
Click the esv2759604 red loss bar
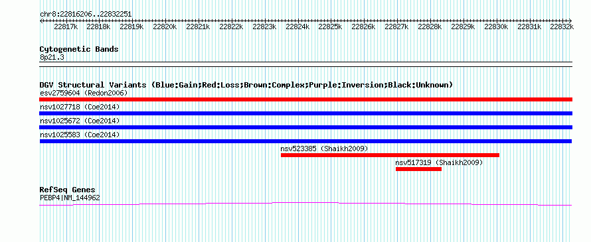point(305,99)
